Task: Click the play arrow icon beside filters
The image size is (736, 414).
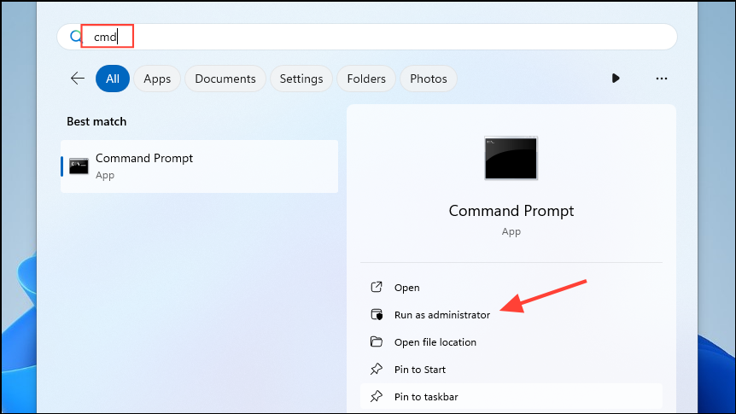Action: click(x=616, y=79)
